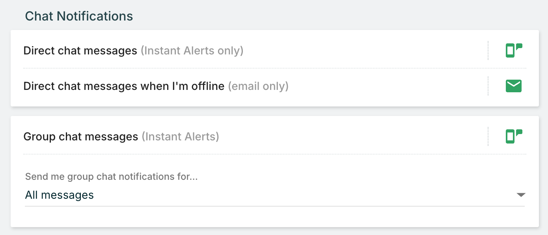
Task: Toggle Instant Alerts icon for Direct chat messages
Action: pyautogui.click(x=514, y=50)
